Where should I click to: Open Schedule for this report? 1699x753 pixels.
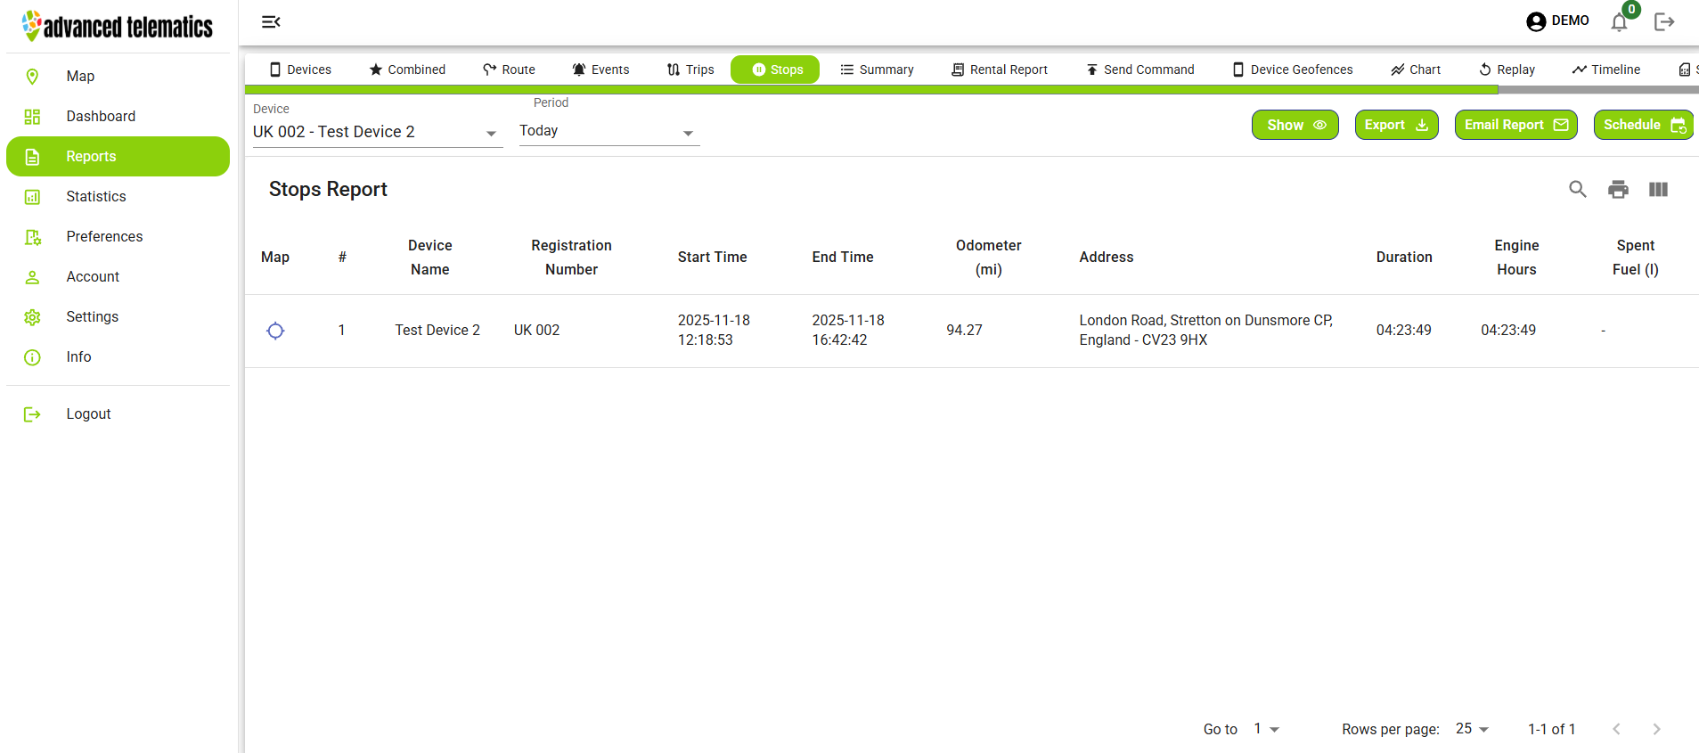click(1642, 125)
